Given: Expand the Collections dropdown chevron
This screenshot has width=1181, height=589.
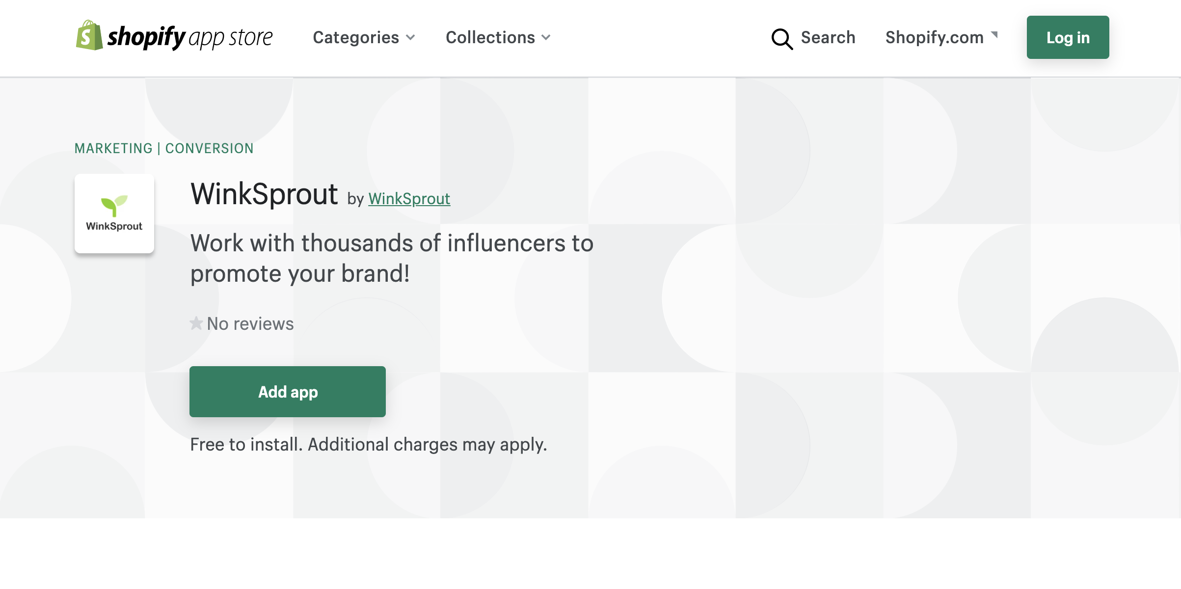Looking at the screenshot, I should pos(546,38).
